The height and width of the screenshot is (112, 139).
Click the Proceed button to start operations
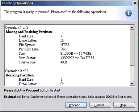(x=76, y=105)
